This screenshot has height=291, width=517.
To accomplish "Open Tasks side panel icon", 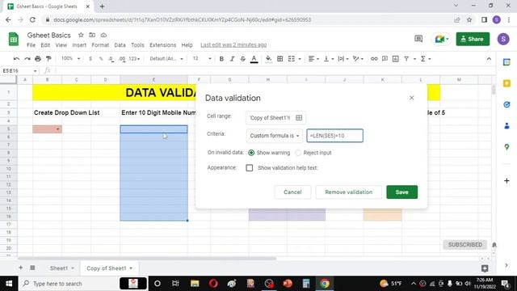I will [x=506, y=104].
